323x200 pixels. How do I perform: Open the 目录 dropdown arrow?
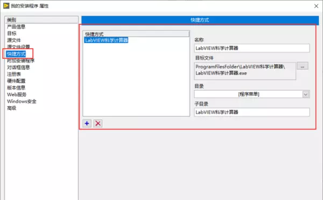(306, 94)
